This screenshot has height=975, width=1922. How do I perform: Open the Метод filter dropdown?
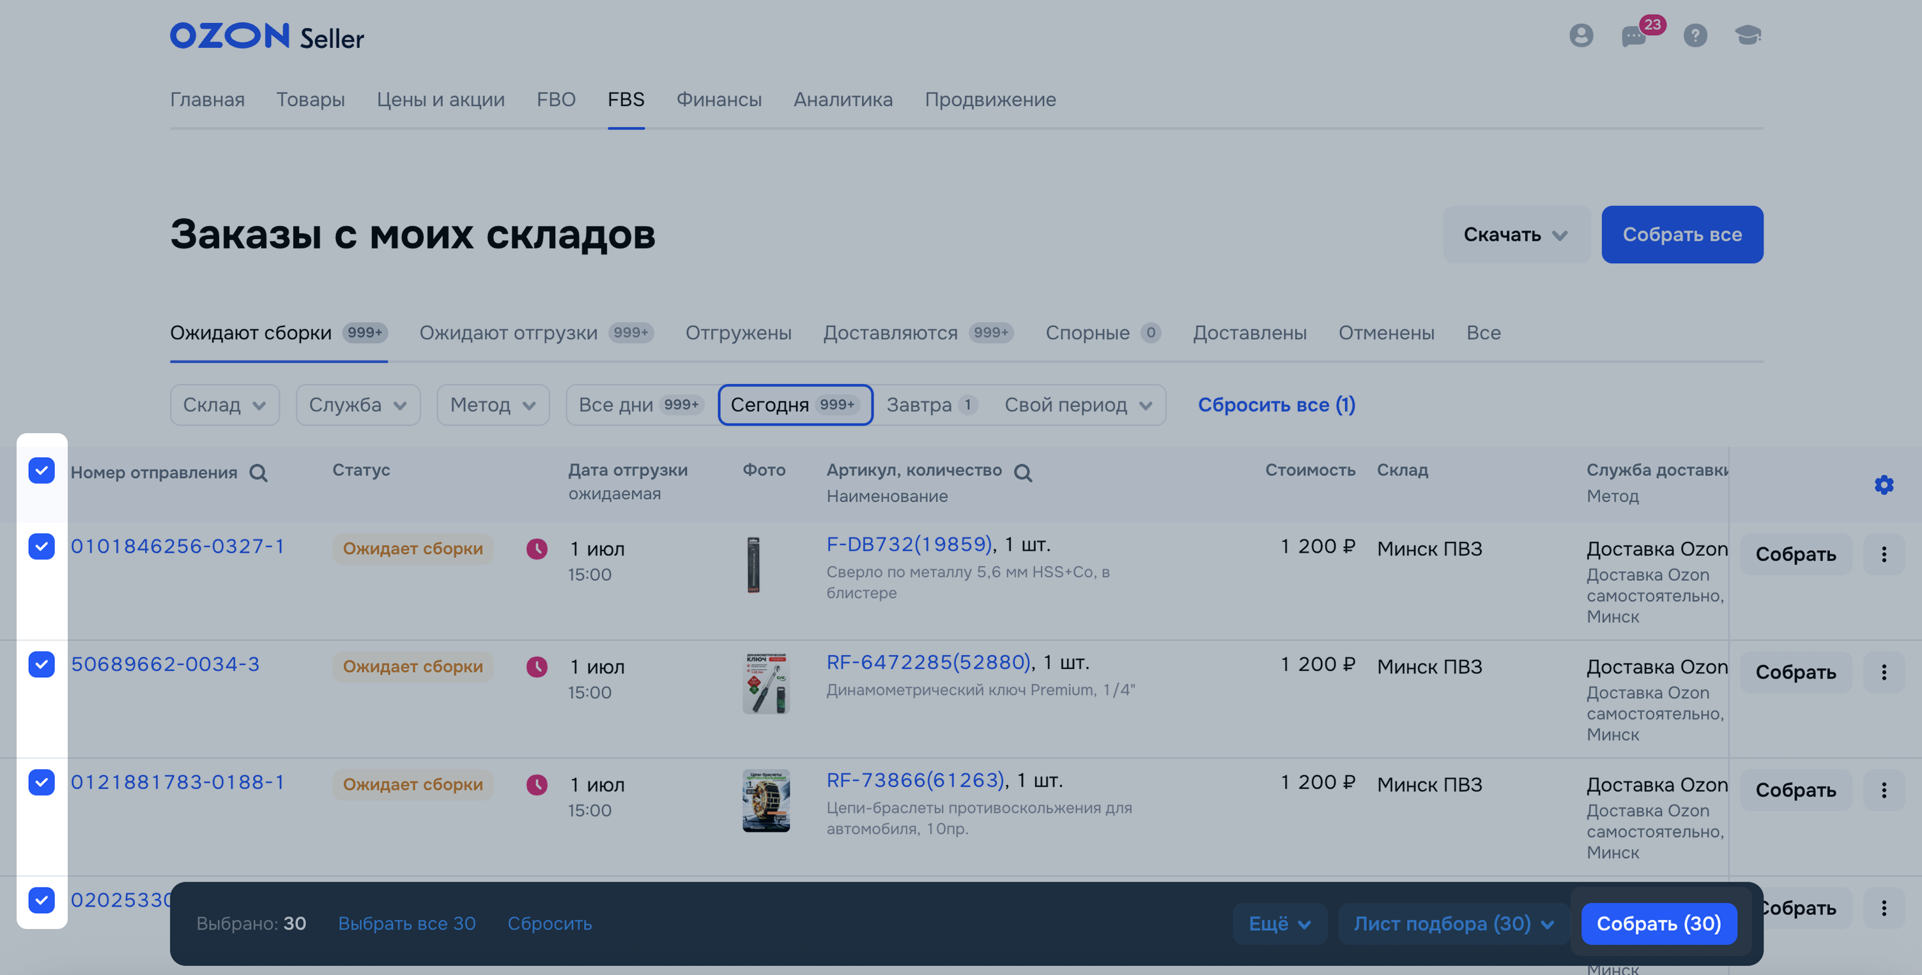click(493, 405)
